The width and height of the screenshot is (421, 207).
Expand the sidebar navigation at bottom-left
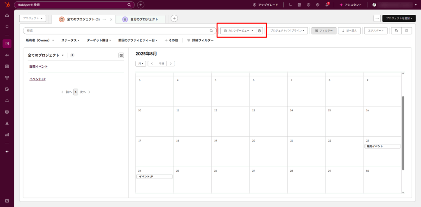point(7,200)
